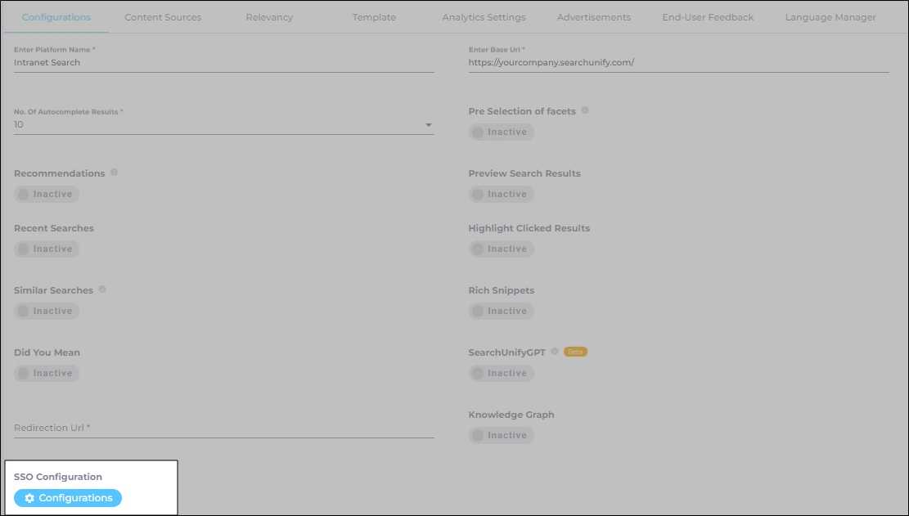Click info icon beside Pre Selection of facets
909x516 pixels.
pyautogui.click(x=585, y=110)
